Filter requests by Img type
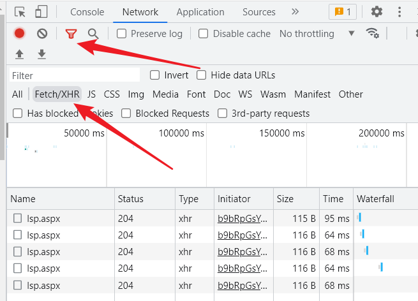This screenshot has width=418, height=301. 136,94
